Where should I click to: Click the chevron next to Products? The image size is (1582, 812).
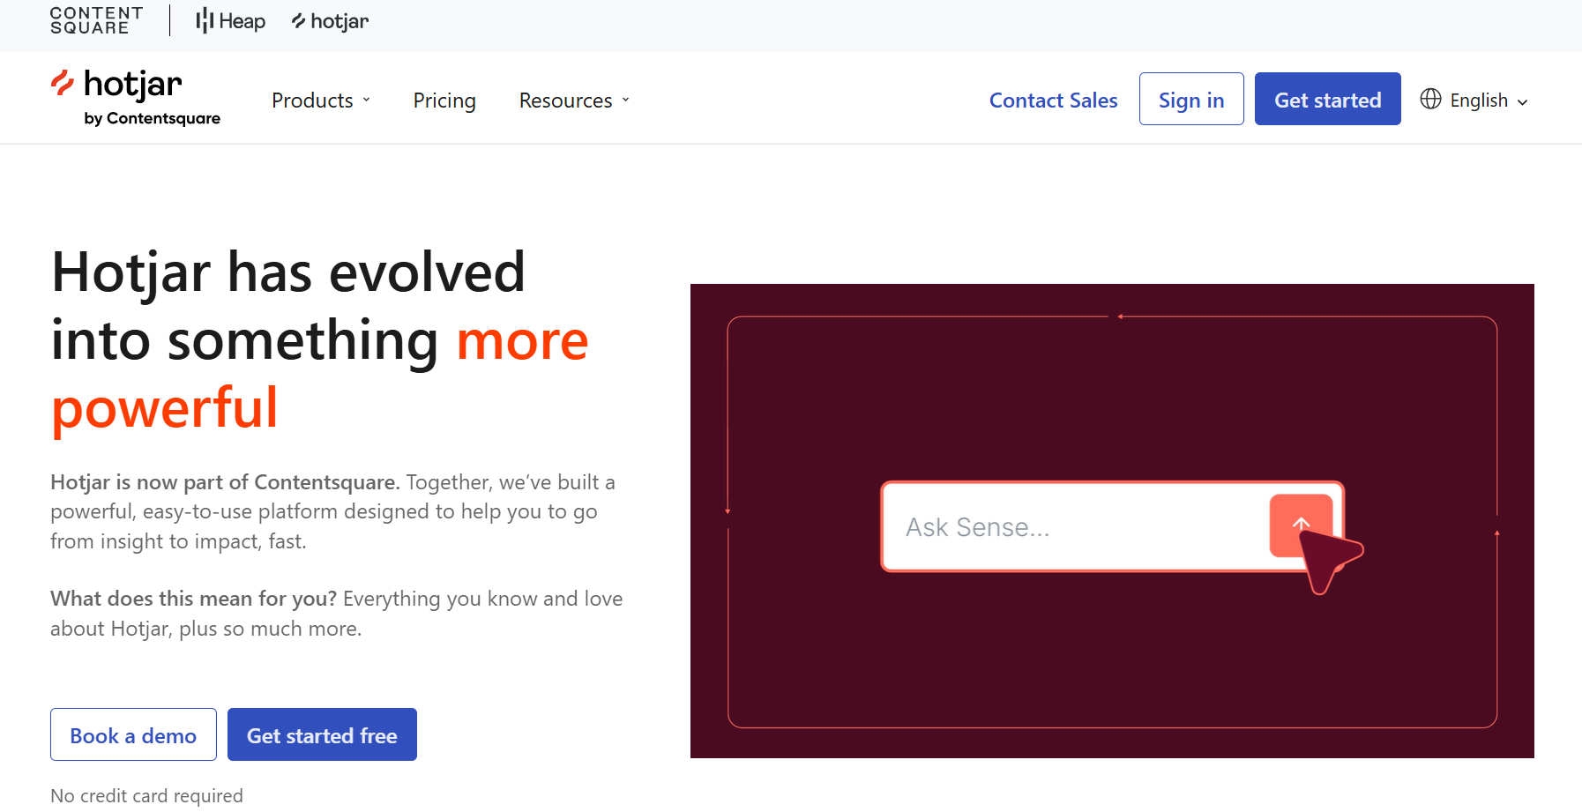click(x=367, y=101)
